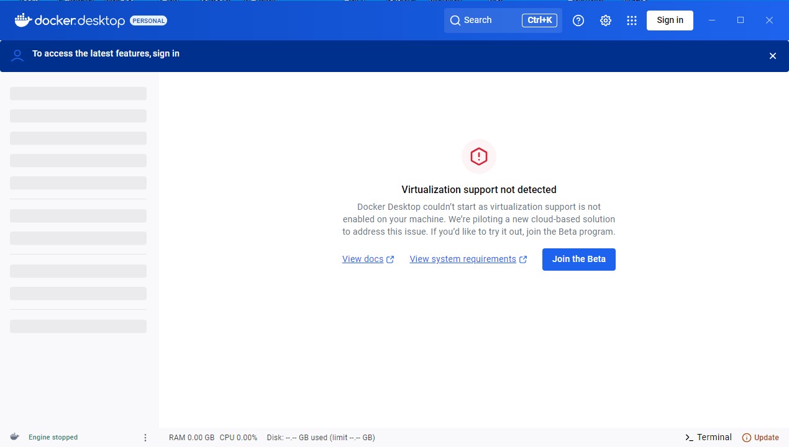Click the Update status bar button
This screenshot has height=447, width=789.
click(760, 438)
